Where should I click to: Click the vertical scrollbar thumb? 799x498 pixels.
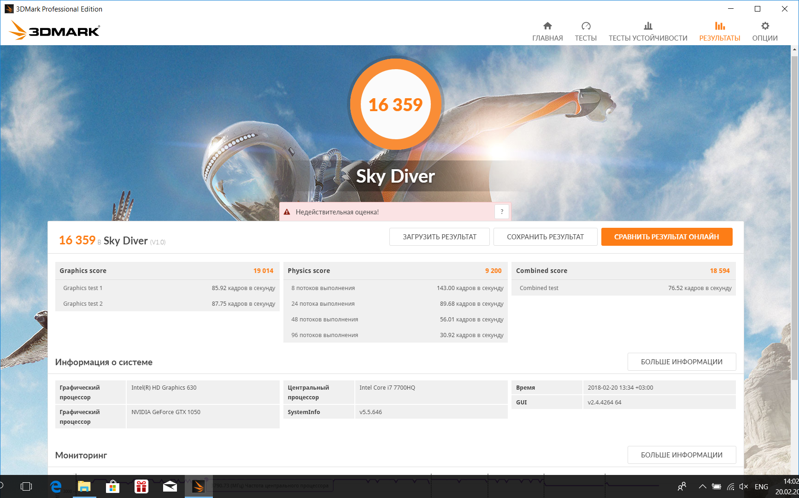[795, 218]
